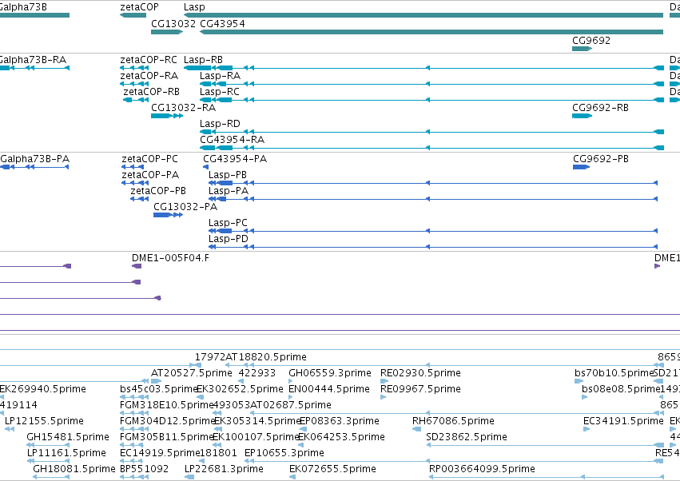Click the Lasp-RA transcript label
The height and width of the screenshot is (481, 680).
[x=220, y=76]
